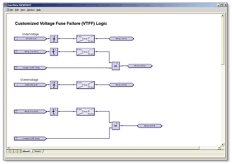Viewport: 232px width, 164px height.
Task: Click the horizontal scrollbar right arrow
Action: 219,148
